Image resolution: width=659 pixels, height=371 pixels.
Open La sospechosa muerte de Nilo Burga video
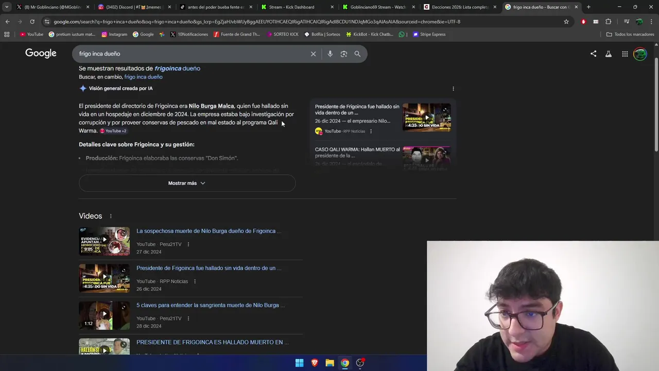coord(209,231)
